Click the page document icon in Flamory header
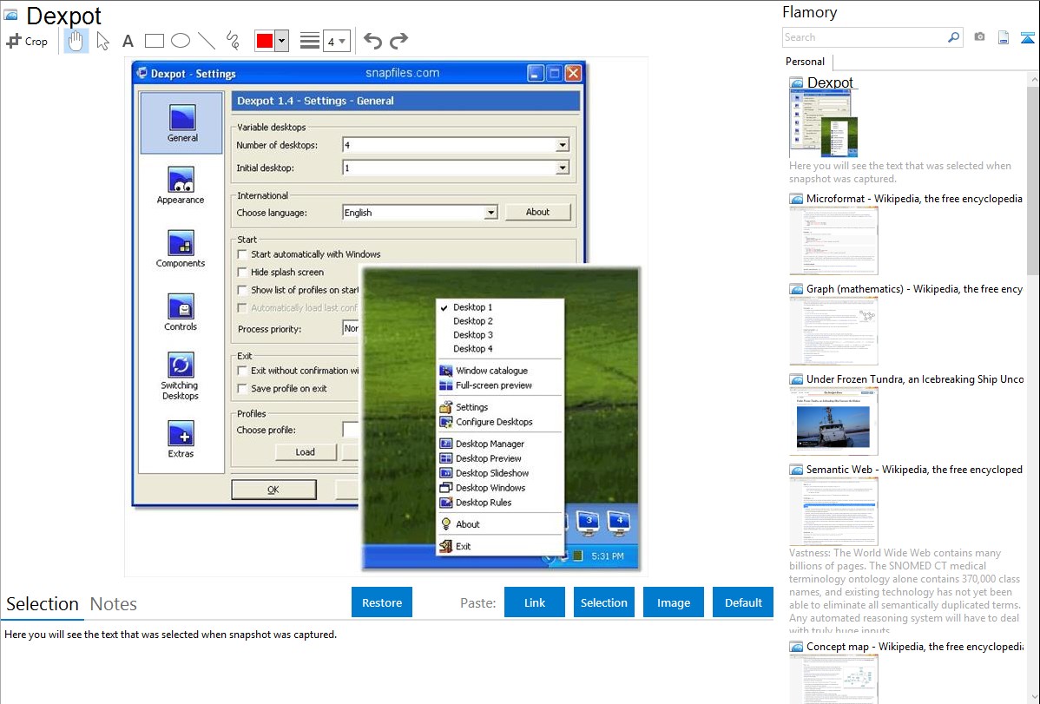The width and height of the screenshot is (1040, 704). click(x=1004, y=38)
